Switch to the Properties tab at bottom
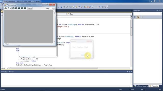 154,86
